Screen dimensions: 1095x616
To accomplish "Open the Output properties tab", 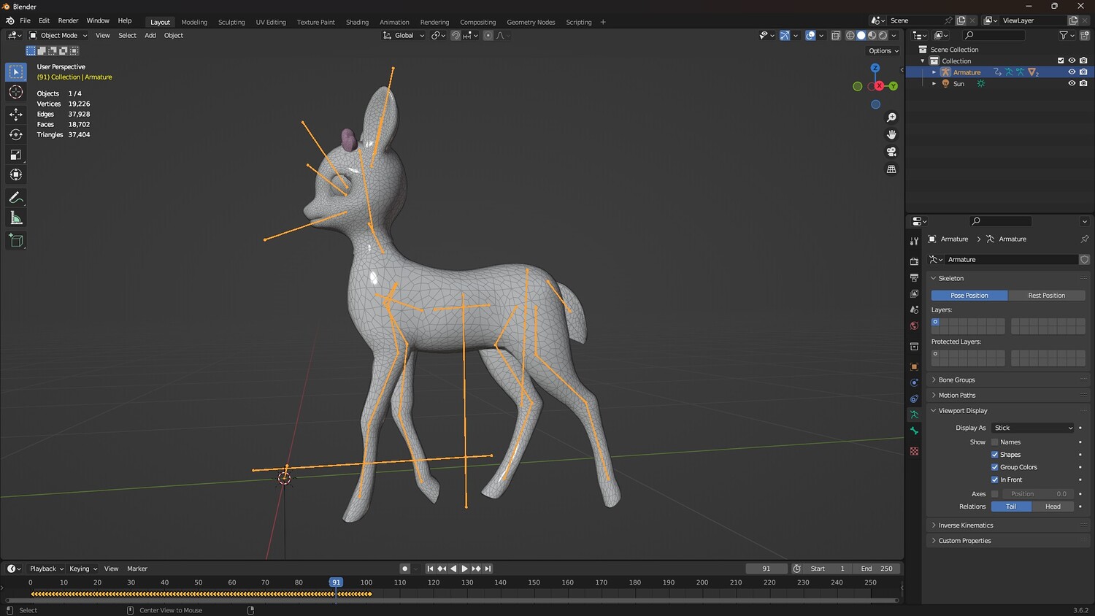I will [x=914, y=277].
